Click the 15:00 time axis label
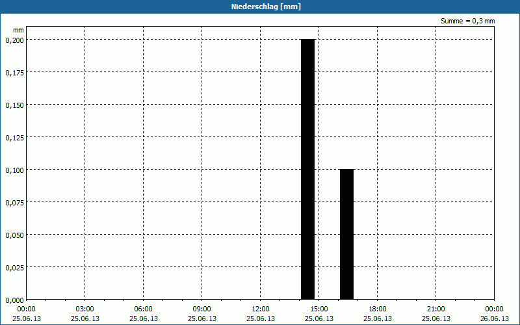This screenshot has width=520, height=325. 319,309
